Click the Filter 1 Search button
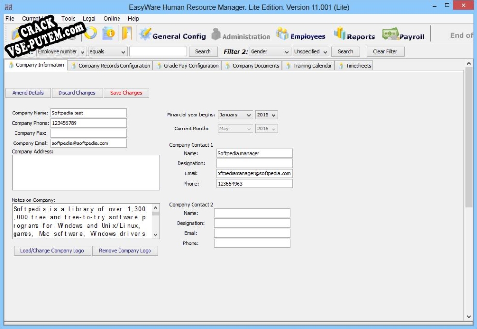 tap(203, 52)
